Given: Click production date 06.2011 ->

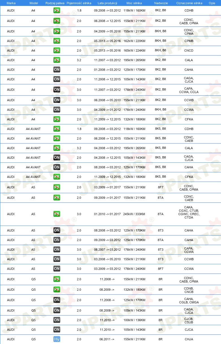Looking at the screenshot, I should pos(107,339).
